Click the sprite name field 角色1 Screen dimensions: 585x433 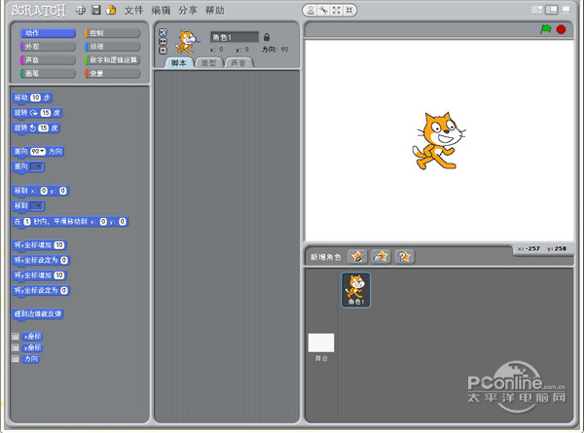[235, 37]
